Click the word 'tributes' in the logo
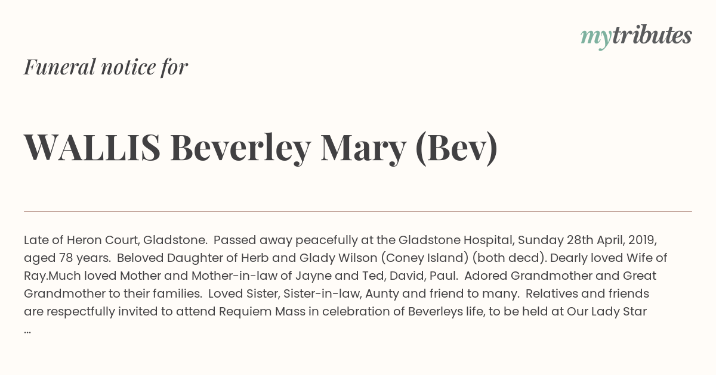Viewport: 716px width, 375px height. [x=652, y=36]
